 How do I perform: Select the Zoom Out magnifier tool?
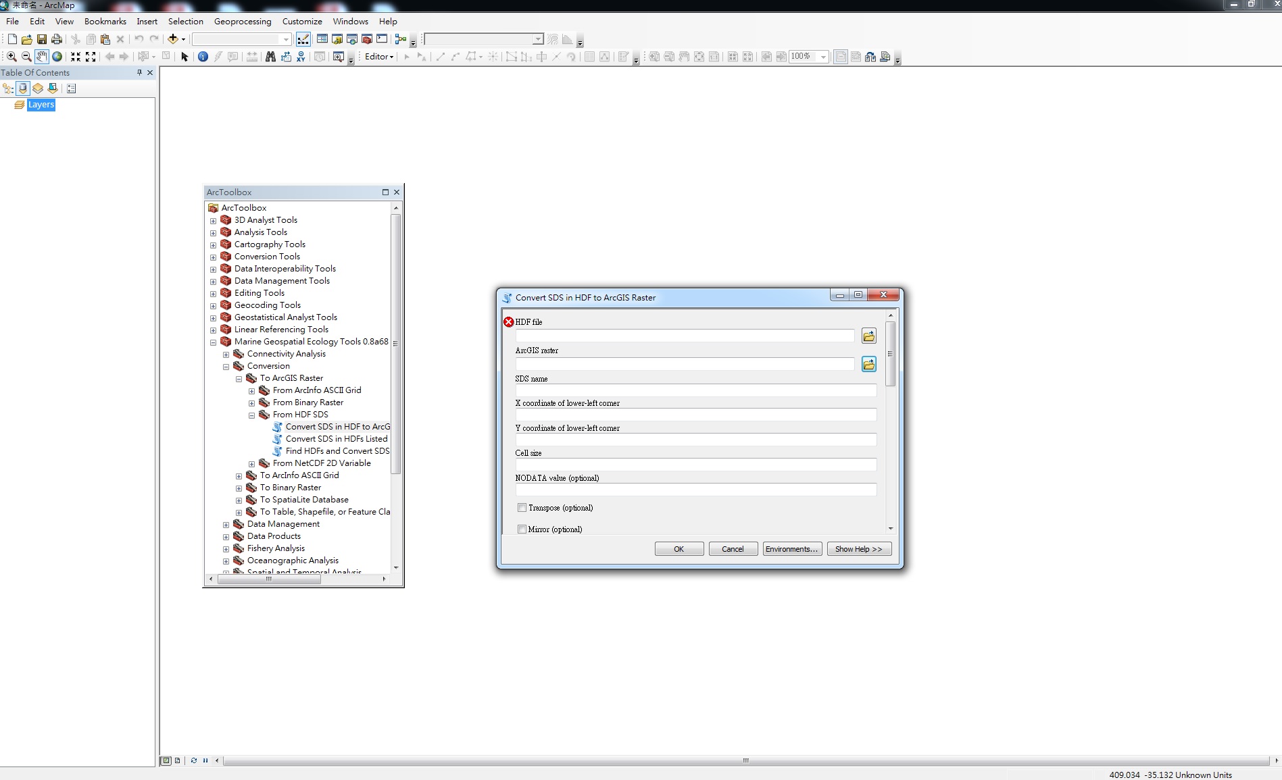(x=26, y=57)
